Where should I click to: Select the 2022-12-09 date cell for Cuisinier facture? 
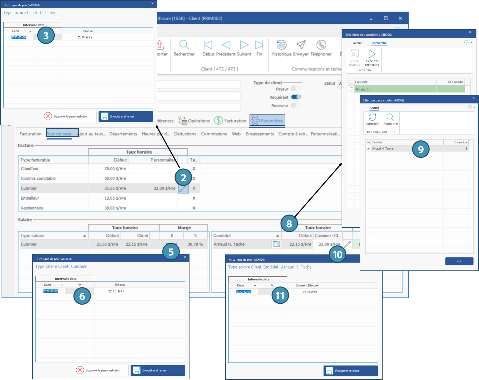tap(19, 37)
